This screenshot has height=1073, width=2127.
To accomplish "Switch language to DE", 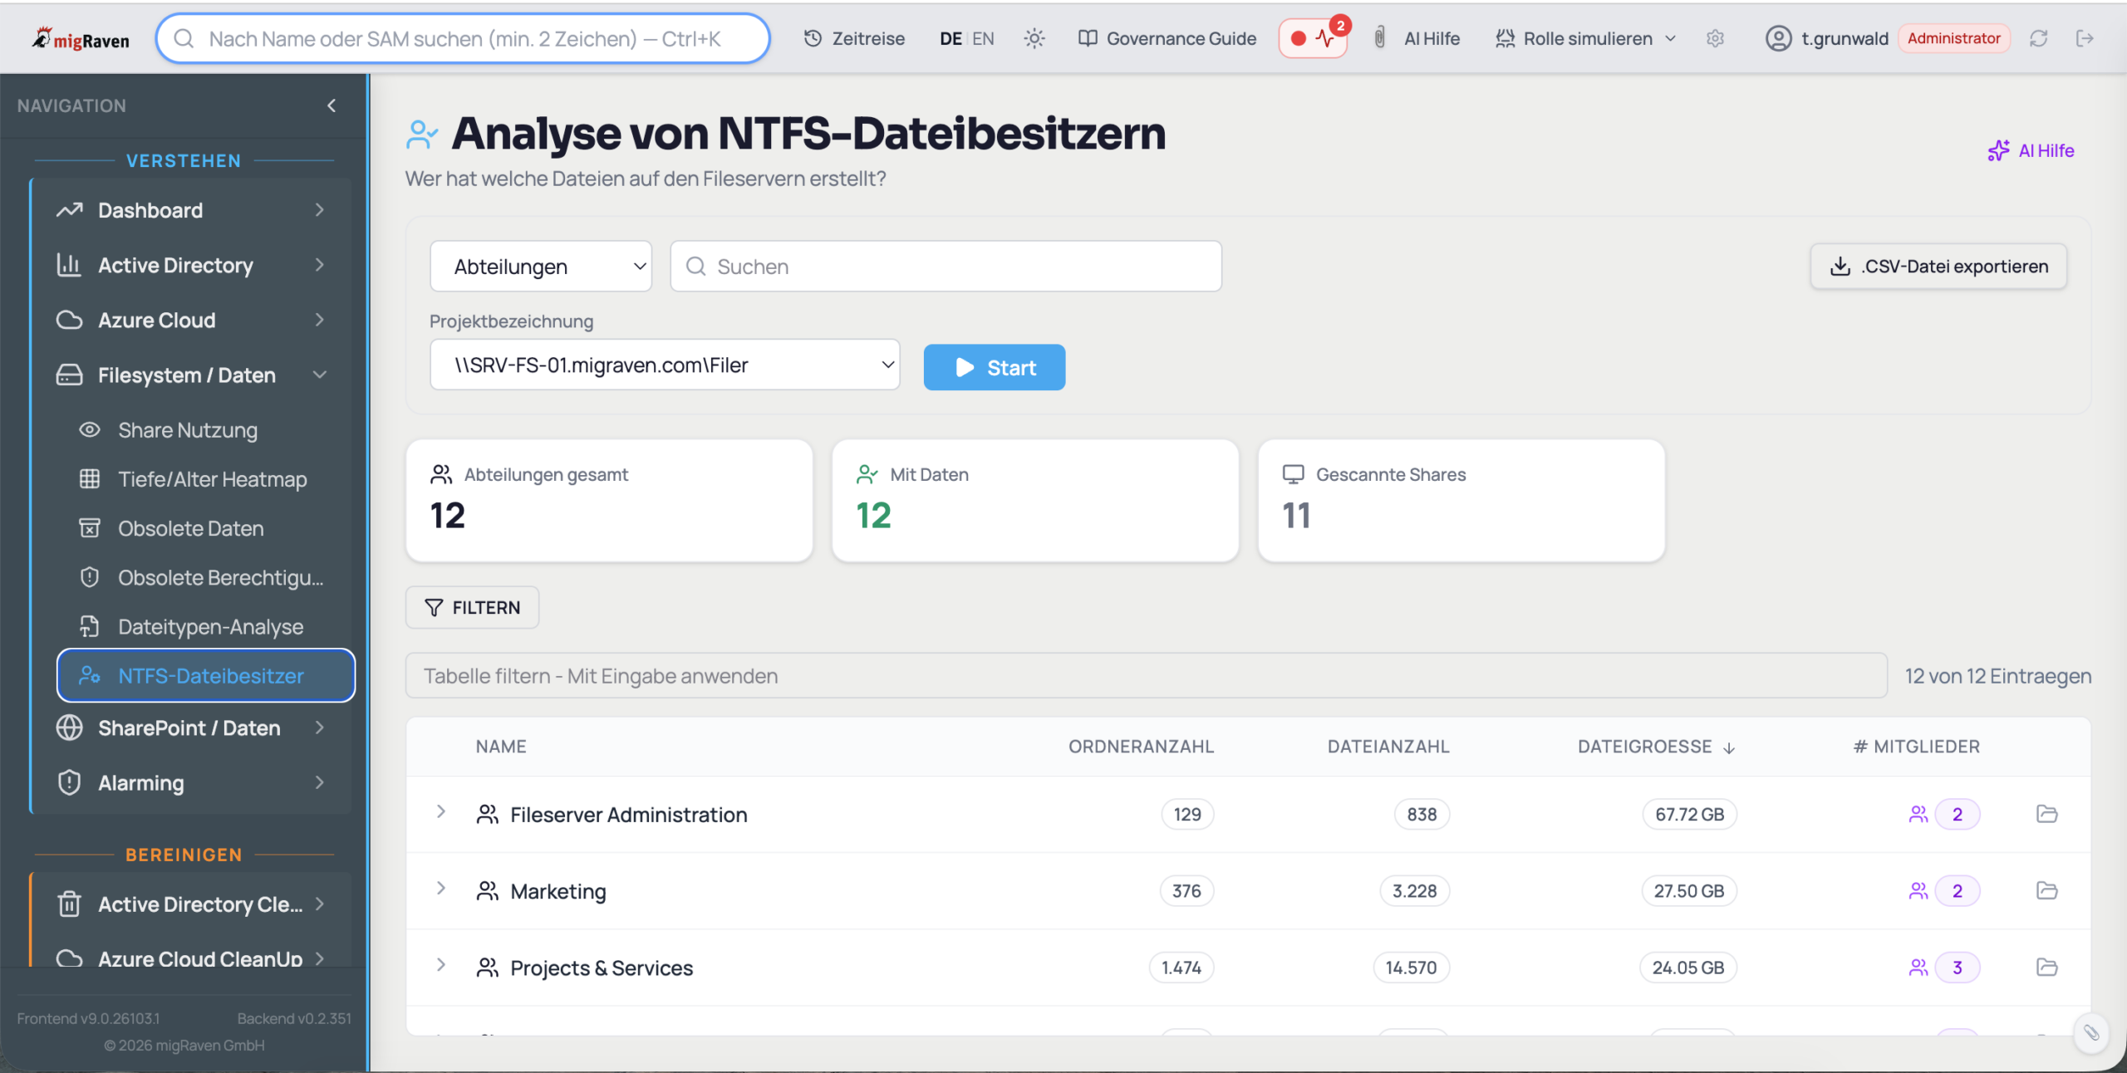I will (x=951, y=38).
